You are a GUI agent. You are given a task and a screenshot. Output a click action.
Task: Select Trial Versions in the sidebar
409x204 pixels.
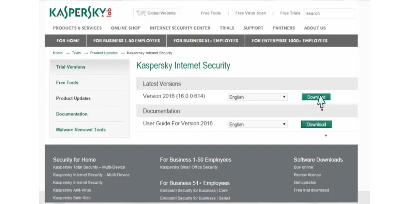click(71, 67)
